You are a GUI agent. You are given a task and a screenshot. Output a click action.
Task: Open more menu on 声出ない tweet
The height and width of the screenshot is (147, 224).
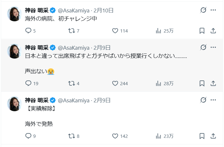point(213,47)
